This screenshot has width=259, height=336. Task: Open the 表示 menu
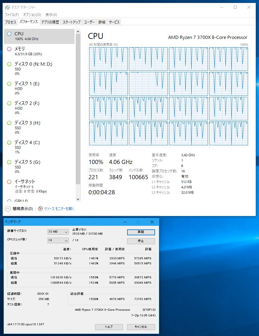[x=51, y=15]
